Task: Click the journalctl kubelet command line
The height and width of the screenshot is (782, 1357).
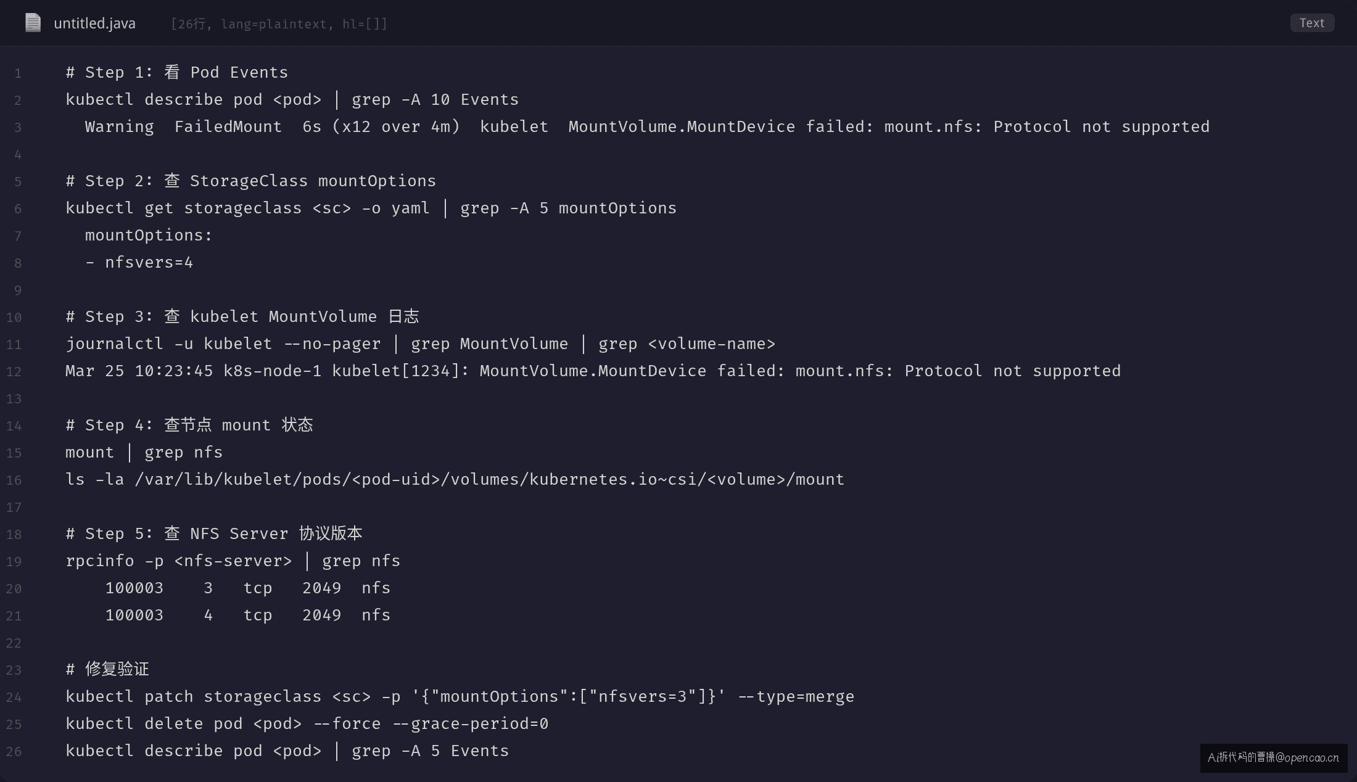Action: [x=421, y=344]
